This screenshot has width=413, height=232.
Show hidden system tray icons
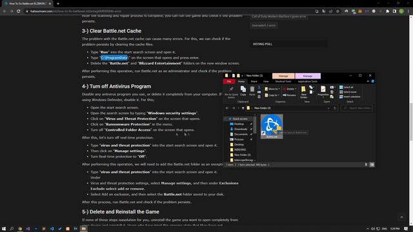[368, 229]
